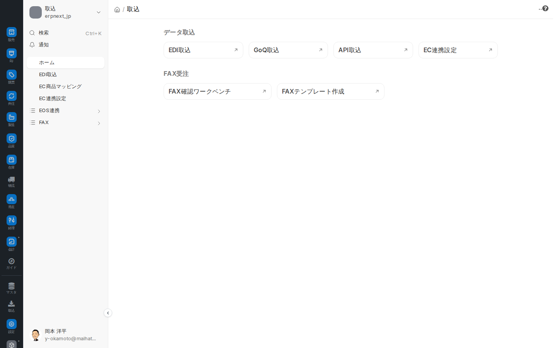The image size is (557, 348).
Task: Open the EC連携設定 shortcut card
Action: point(458,50)
